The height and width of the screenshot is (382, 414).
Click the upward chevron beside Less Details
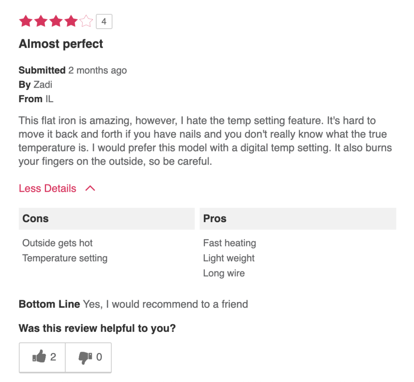coord(90,188)
